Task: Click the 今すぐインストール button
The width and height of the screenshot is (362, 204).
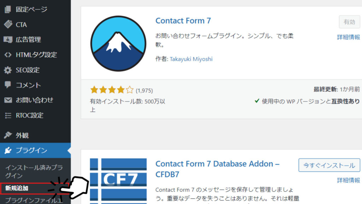Action: click(x=329, y=165)
